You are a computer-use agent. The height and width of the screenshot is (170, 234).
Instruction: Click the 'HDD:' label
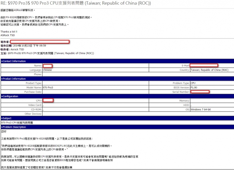[187, 105]
